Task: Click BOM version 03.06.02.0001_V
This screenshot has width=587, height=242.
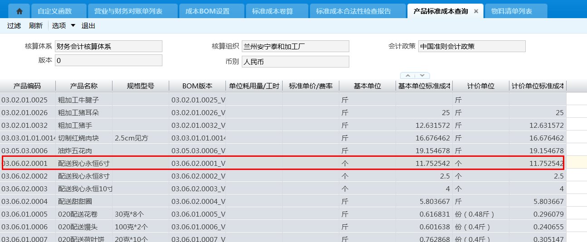Action: click(198, 163)
